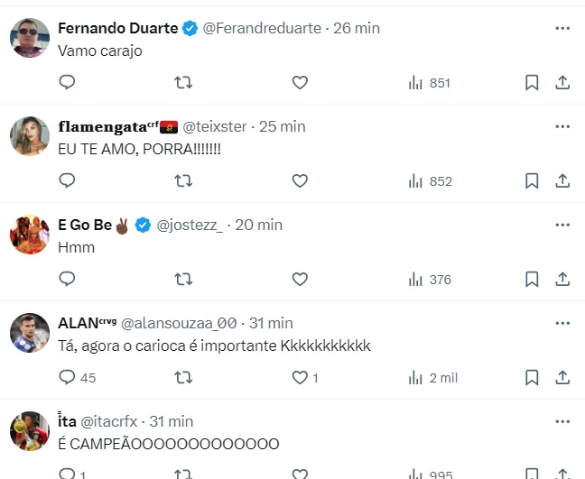Click ALAN's profile avatar
Screen dimensions: 585x479
coord(30,333)
